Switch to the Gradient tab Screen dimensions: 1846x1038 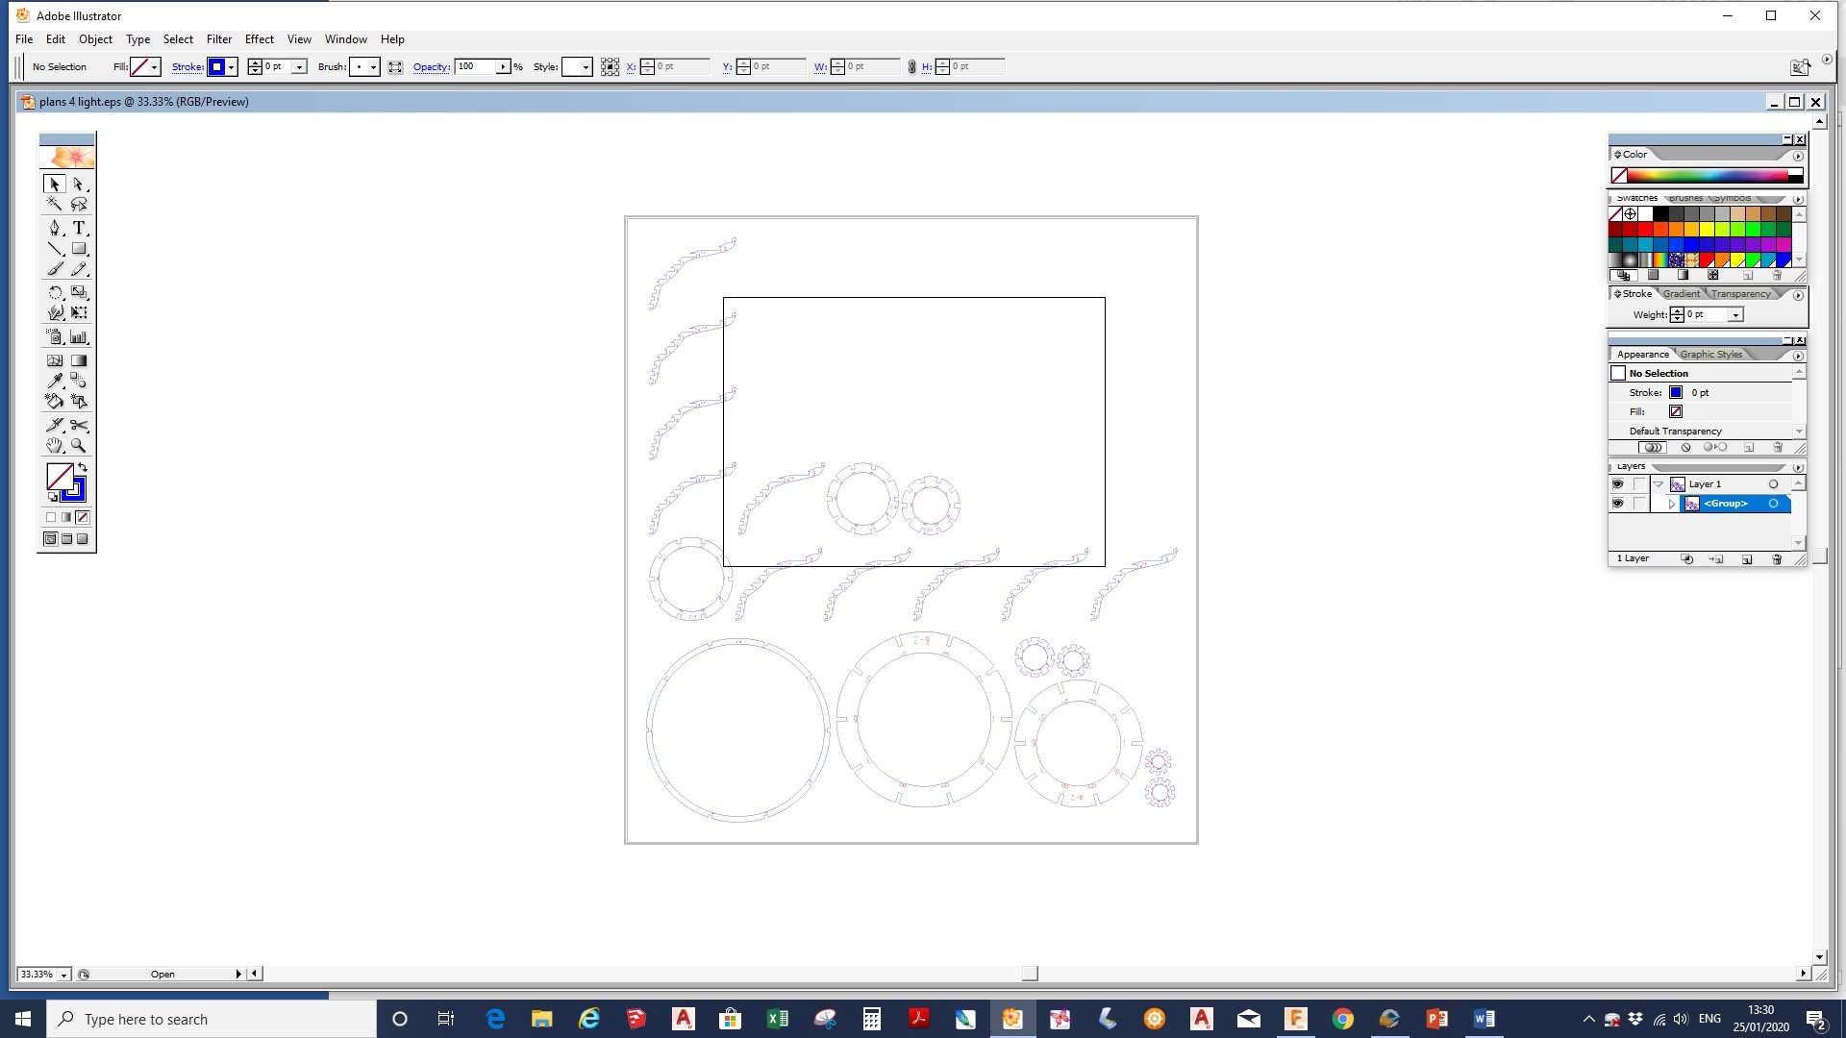click(1681, 294)
